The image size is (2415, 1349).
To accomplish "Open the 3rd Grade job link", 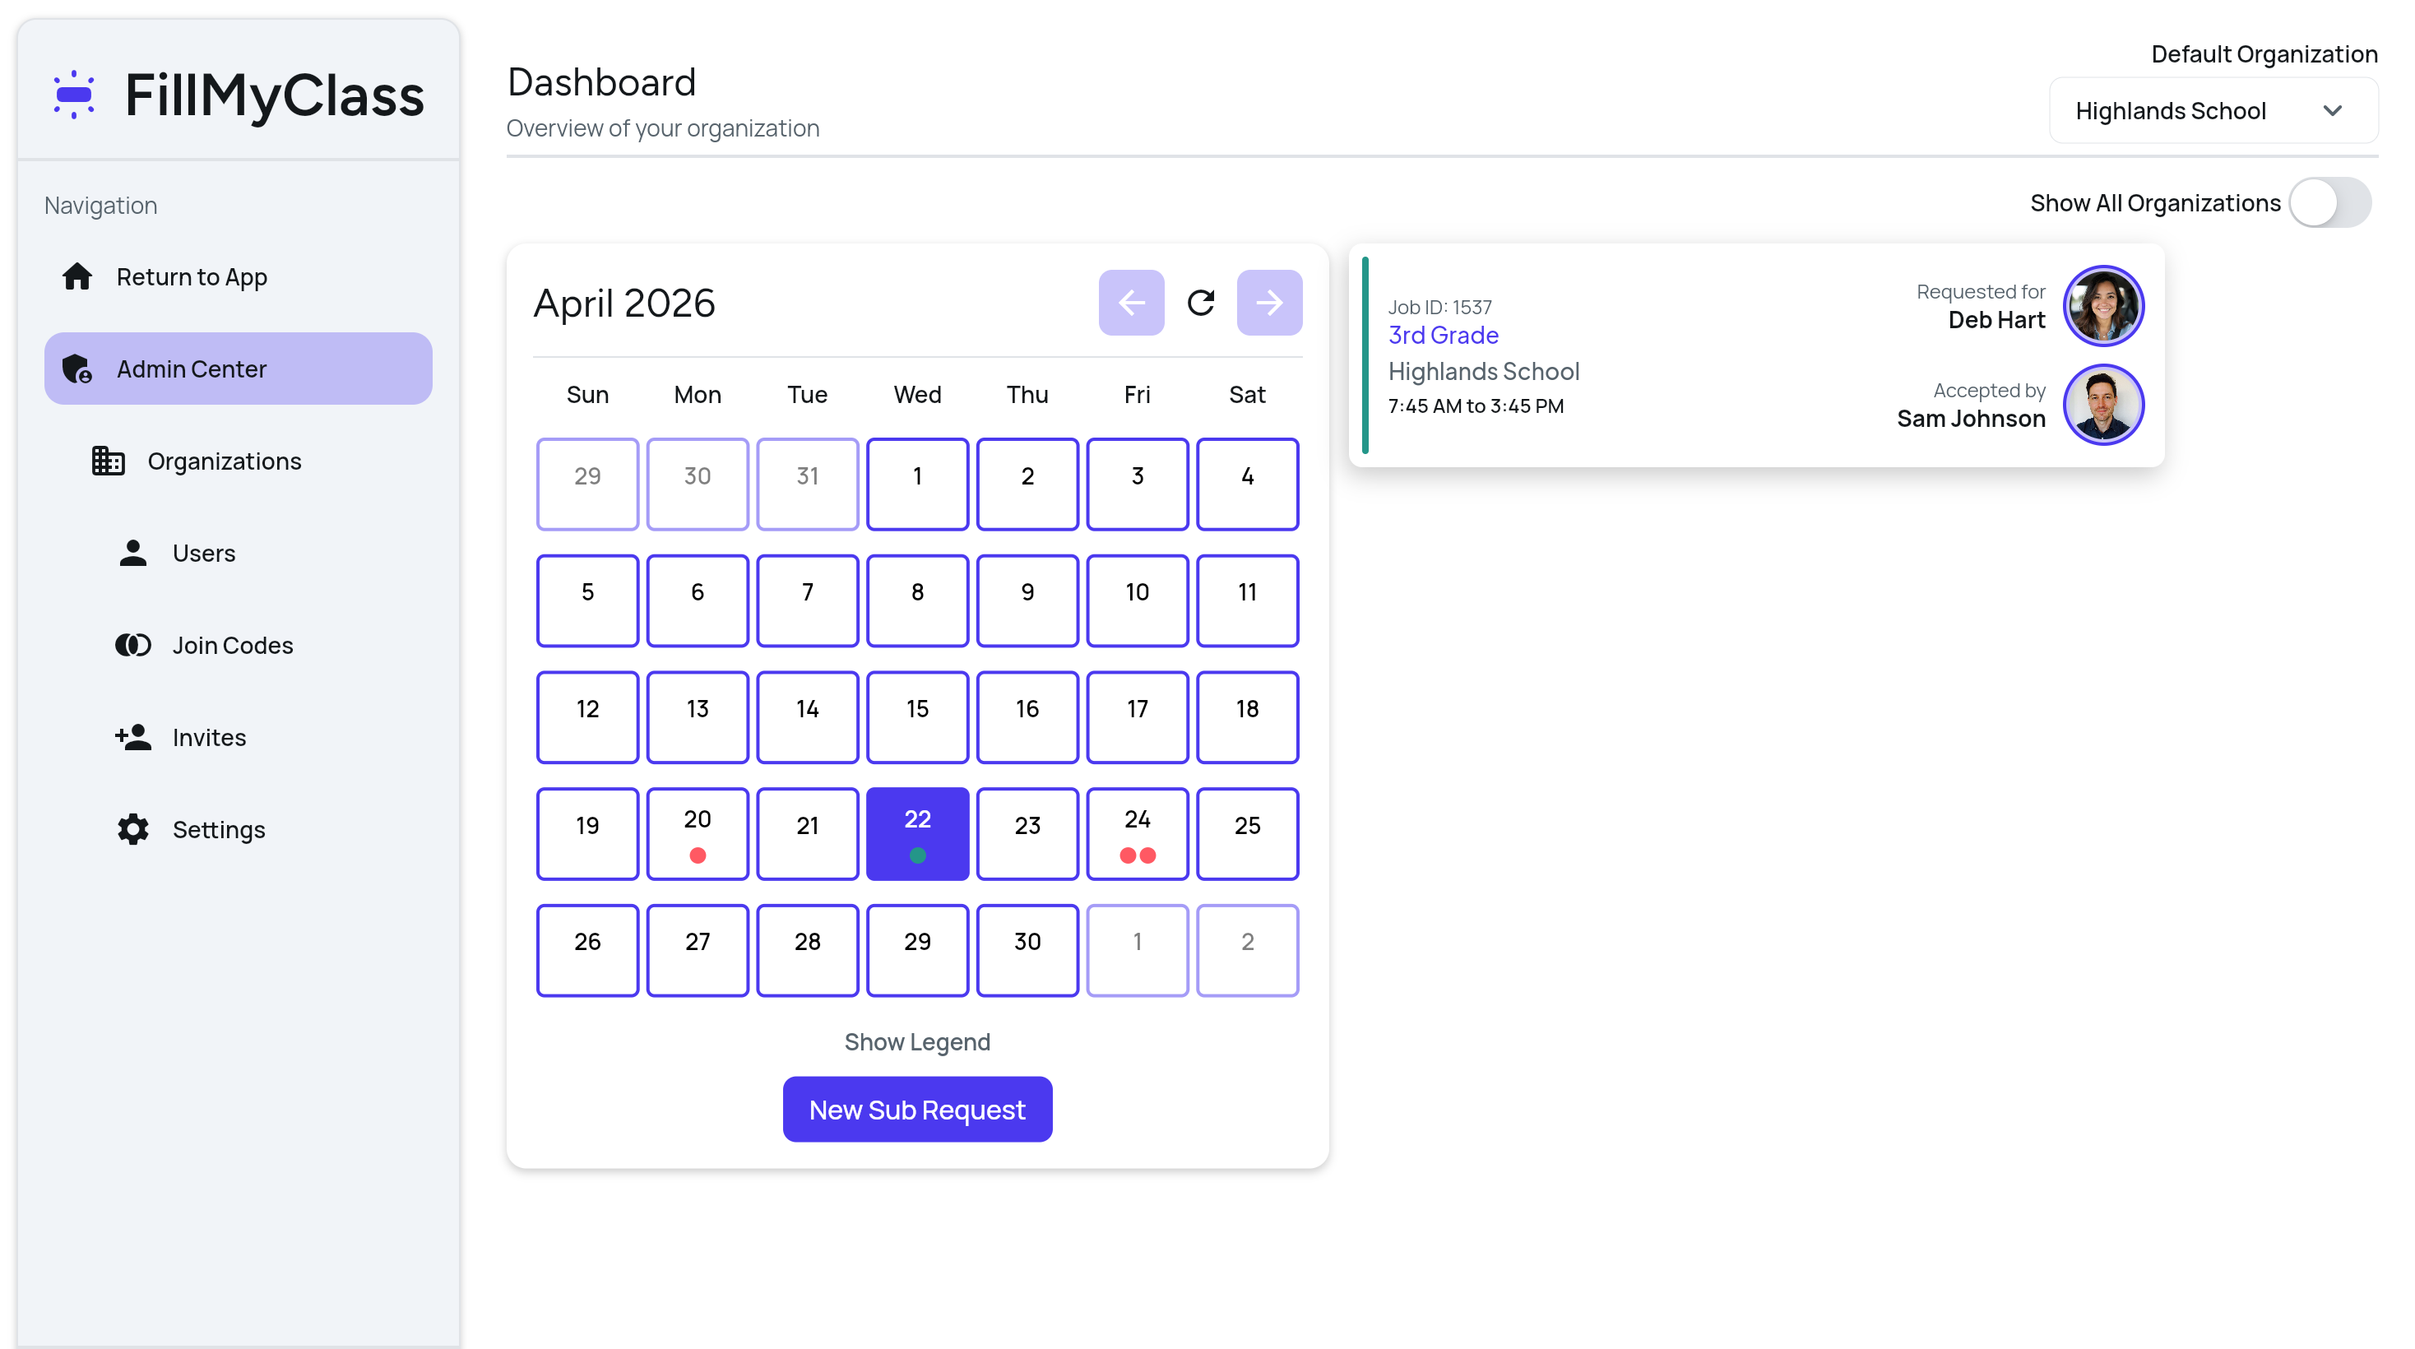I will click(1443, 335).
